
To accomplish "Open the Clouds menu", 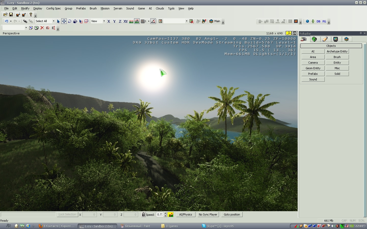I will coord(160,8).
